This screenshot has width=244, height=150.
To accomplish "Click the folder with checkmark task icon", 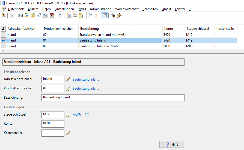I will pyautogui.click(x=33, y=15).
